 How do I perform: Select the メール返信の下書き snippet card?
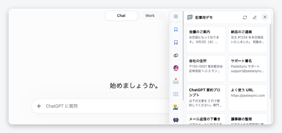(x=206, y=119)
